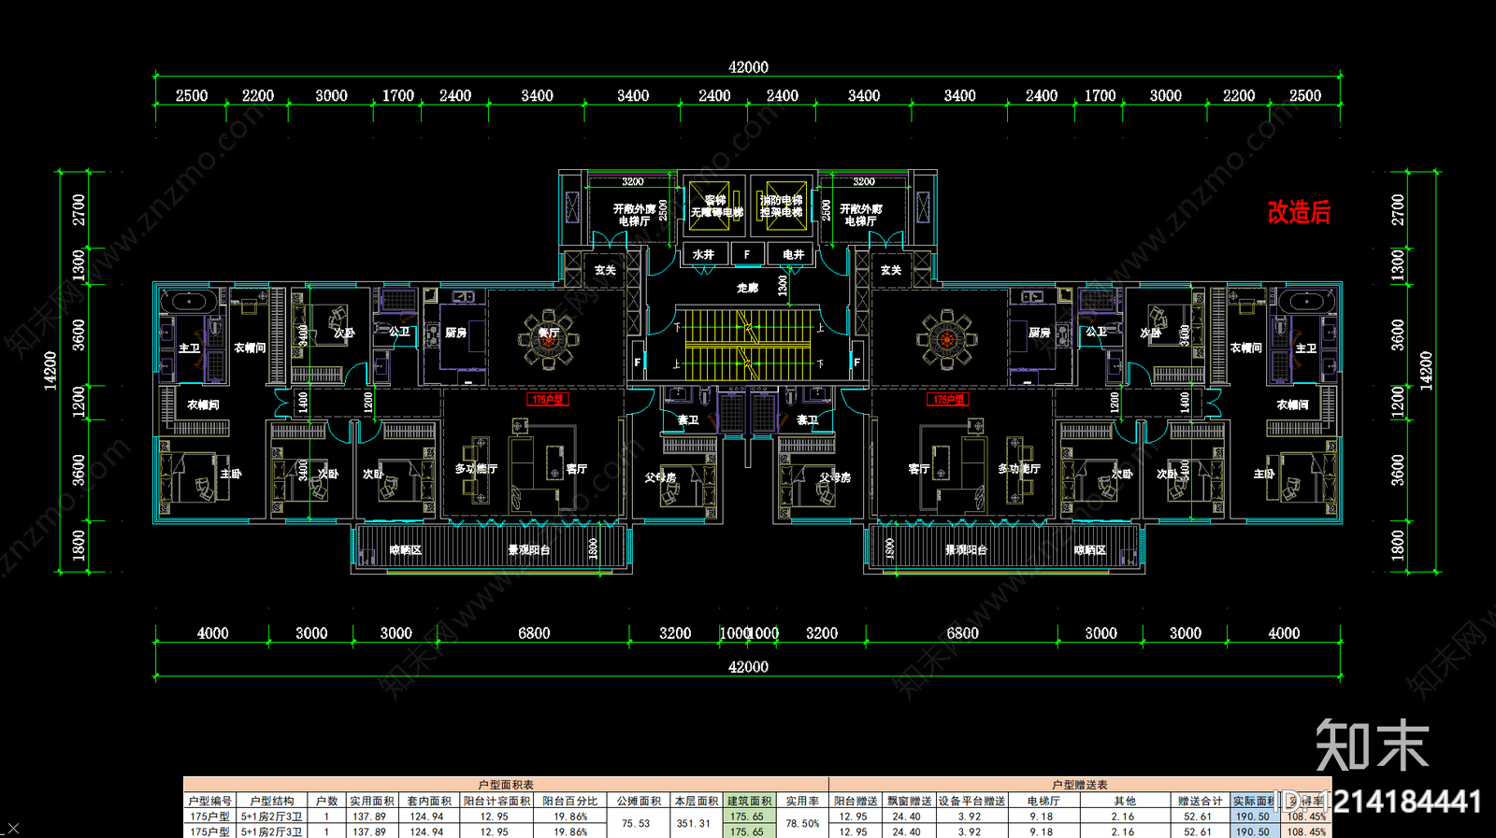Viewport: 1496px width, 838px height.
Task: Click the 其他 column header
Action: (x=1124, y=801)
